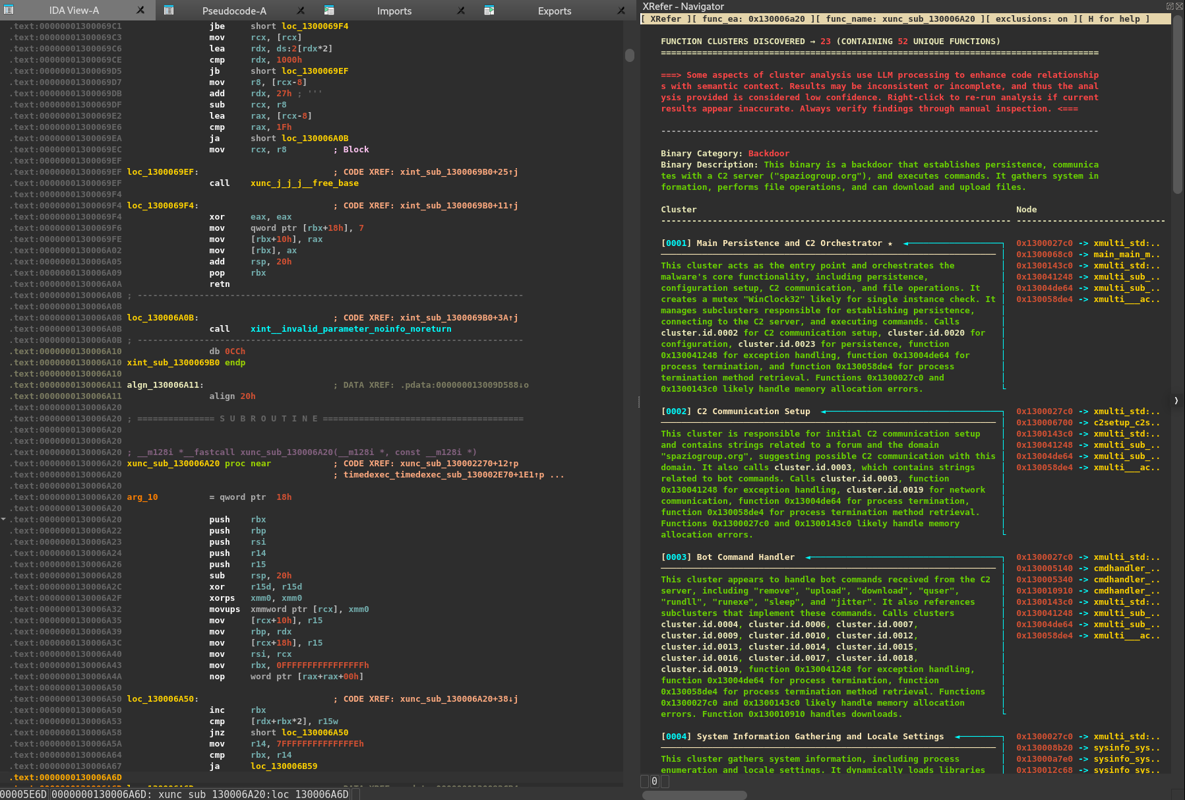Click label loc_1300069EF in disassembly
The width and height of the screenshot is (1185, 800).
click(x=162, y=172)
